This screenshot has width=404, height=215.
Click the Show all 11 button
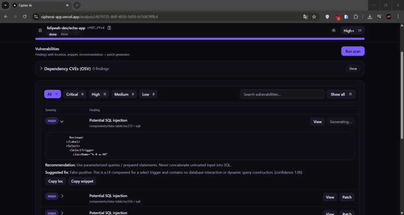click(x=341, y=94)
